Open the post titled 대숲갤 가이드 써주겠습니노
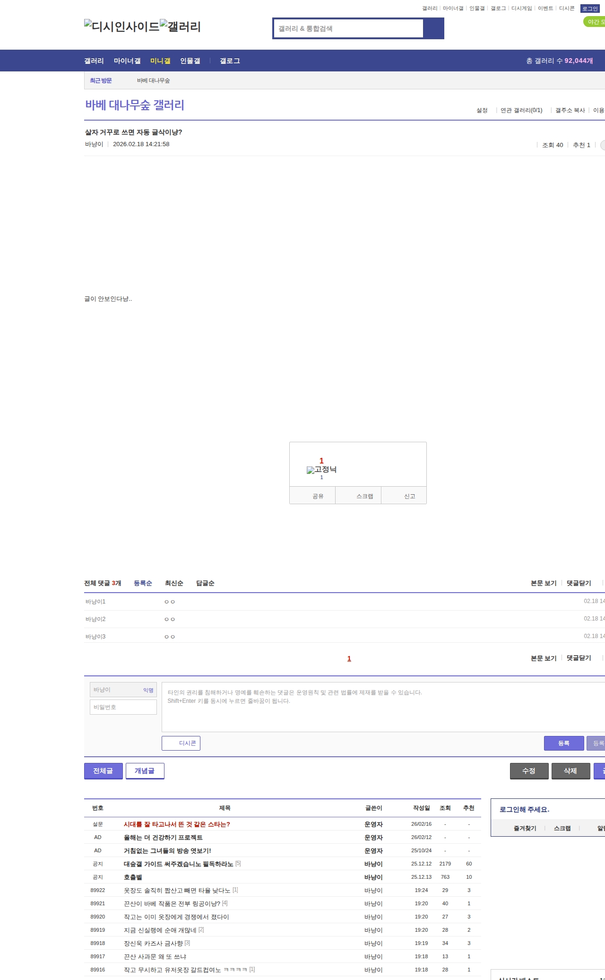 178,864
